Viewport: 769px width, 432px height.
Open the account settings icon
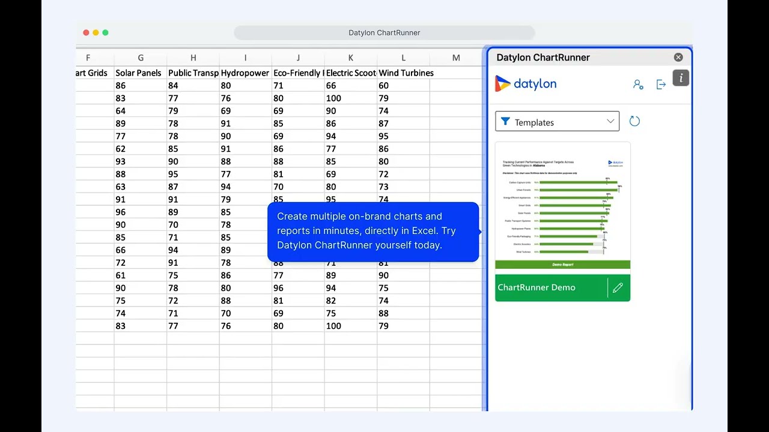(x=638, y=85)
